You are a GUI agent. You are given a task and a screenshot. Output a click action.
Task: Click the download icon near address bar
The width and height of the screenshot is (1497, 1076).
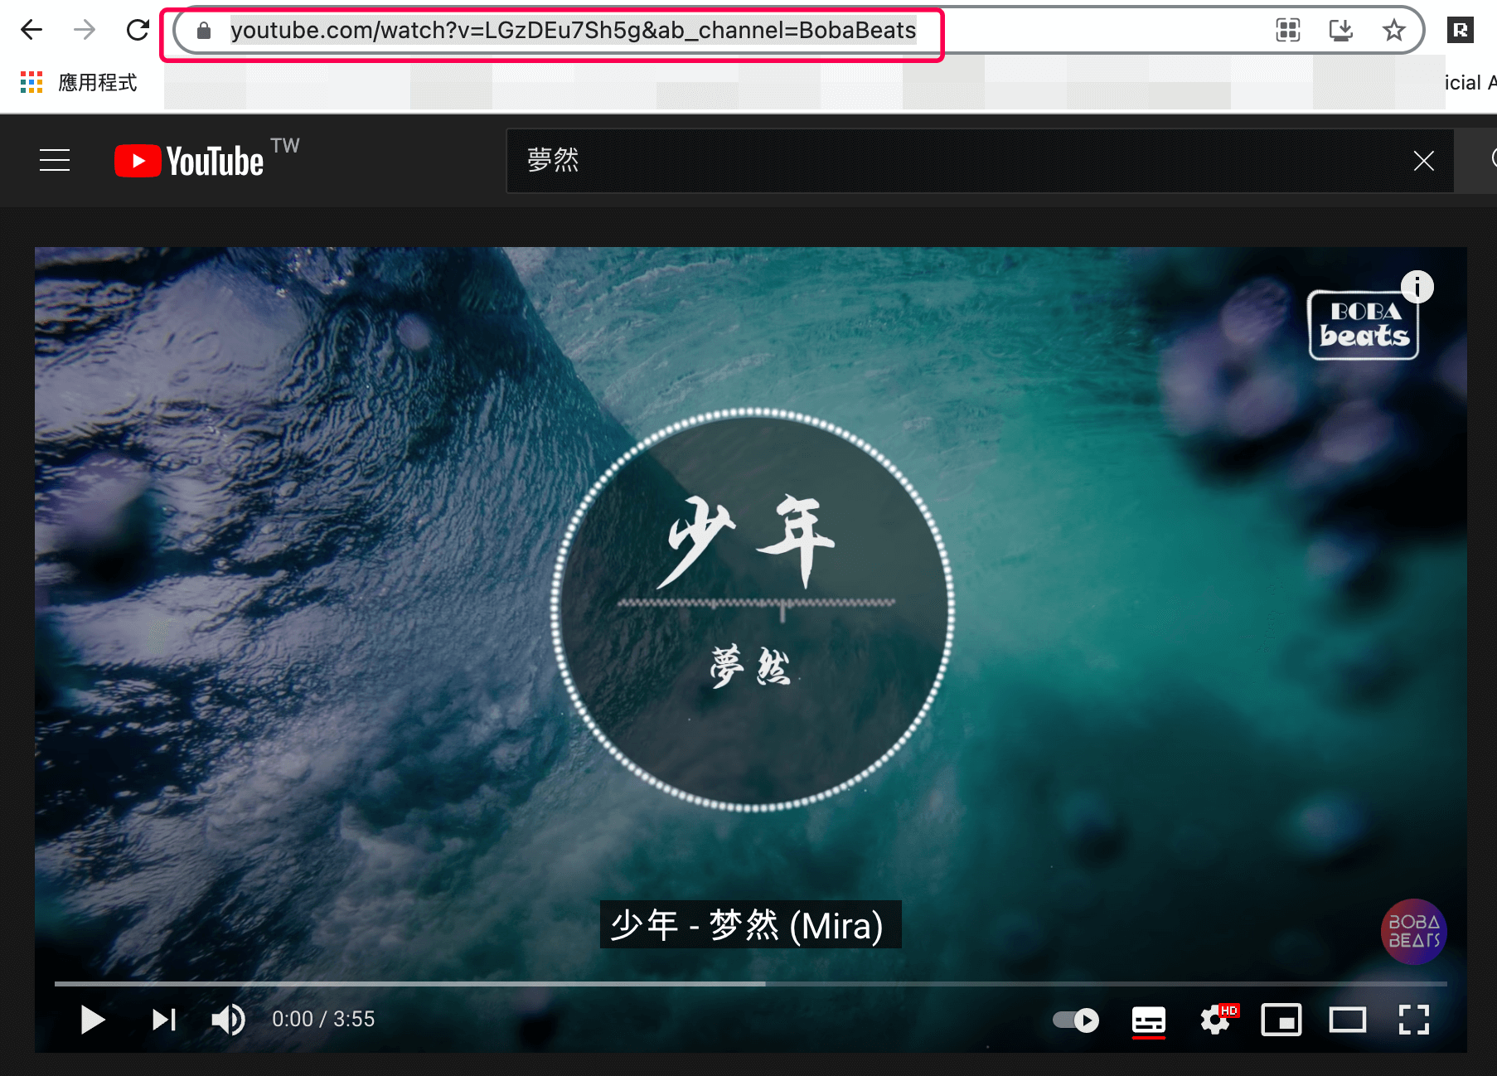coord(1340,30)
